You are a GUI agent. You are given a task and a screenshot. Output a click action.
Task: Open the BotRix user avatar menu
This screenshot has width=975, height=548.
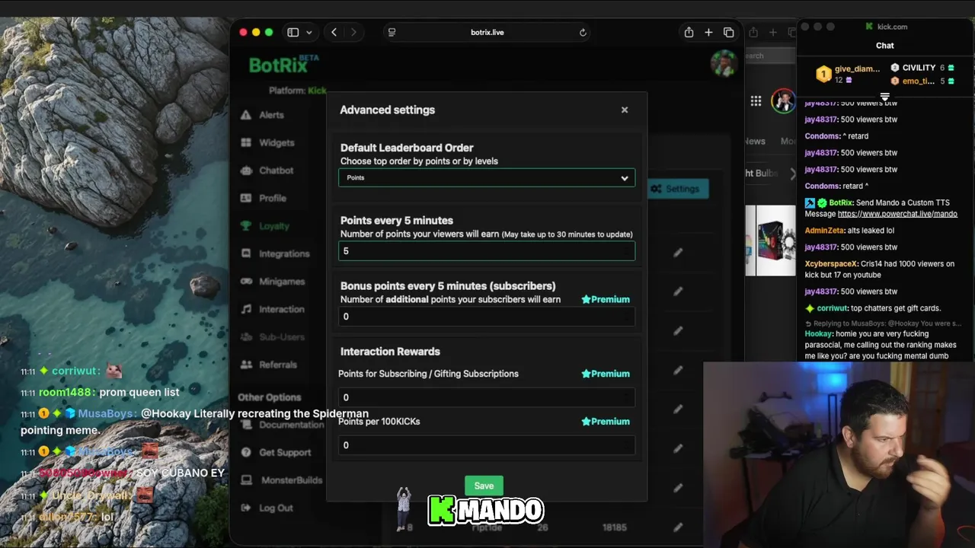723,63
